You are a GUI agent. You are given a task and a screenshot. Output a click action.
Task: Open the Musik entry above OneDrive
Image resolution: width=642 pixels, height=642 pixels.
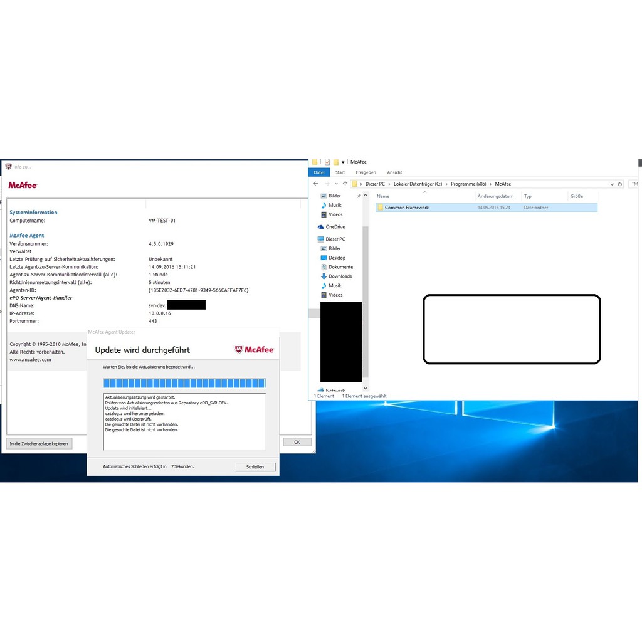pos(335,205)
